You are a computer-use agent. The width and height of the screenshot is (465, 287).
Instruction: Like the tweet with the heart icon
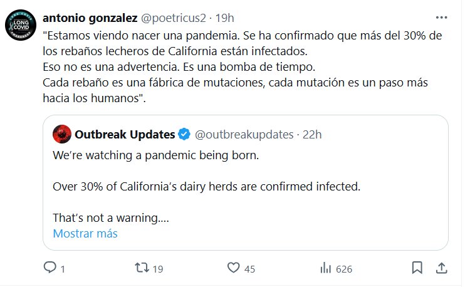click(x=233, y=268)
